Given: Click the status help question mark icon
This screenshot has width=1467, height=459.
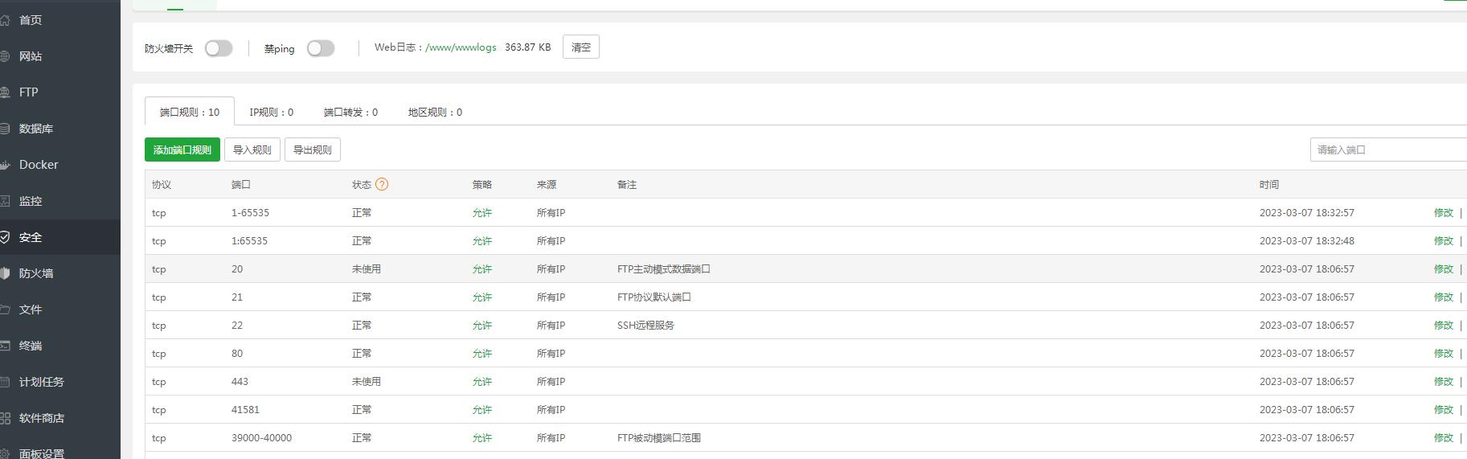Looking at the screenshot, I should (382, 184).
